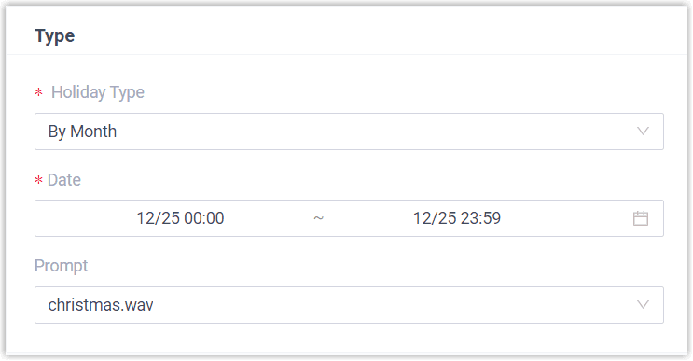
Task: Click the Type section heading
Action: [x=54, y=35]
